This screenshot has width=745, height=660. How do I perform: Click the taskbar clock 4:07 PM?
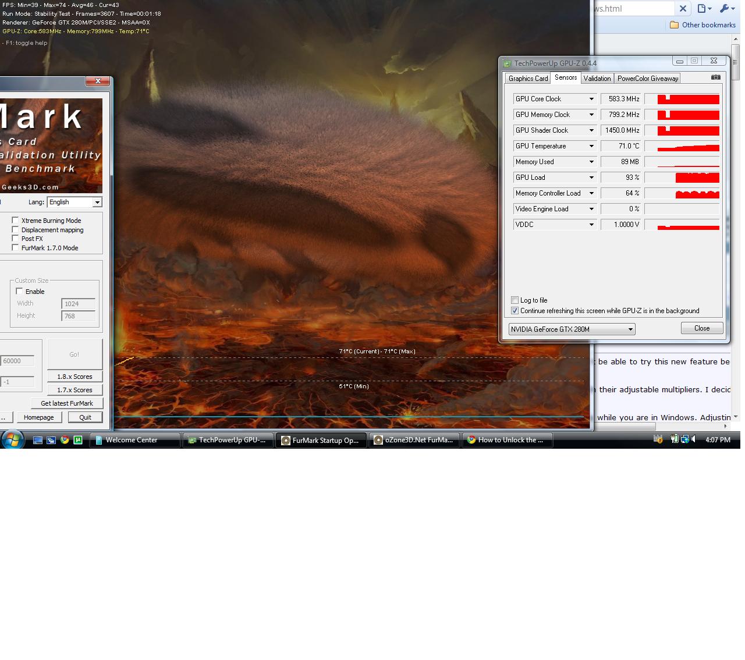point(718,440)
